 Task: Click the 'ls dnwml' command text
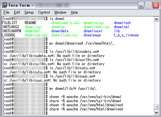(57, 19)
